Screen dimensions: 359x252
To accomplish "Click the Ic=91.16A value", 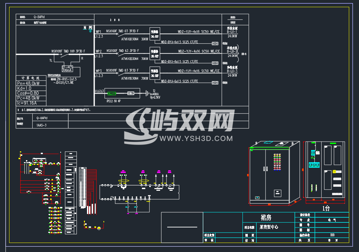I will coord(27,103).
